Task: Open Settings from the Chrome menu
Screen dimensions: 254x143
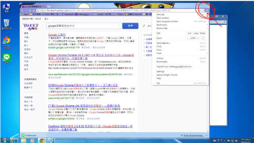Action: 180,71
